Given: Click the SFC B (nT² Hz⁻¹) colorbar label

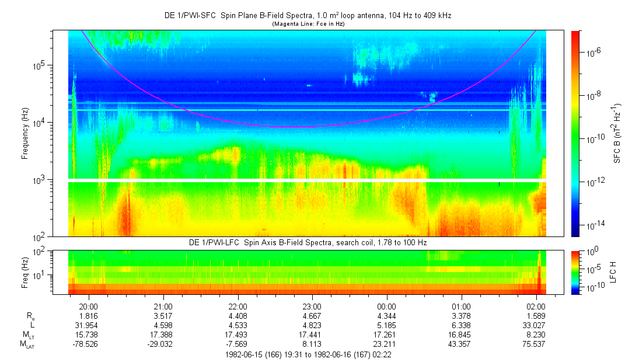Looking at the screenshot, I should (616, 133).
